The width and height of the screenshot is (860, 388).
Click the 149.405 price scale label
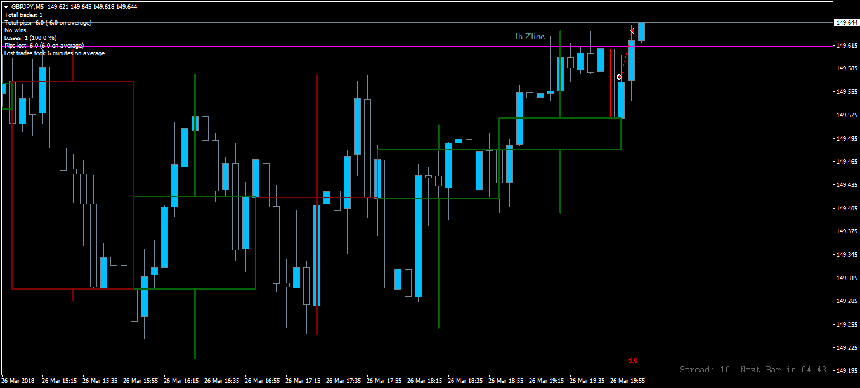point(847,208)
